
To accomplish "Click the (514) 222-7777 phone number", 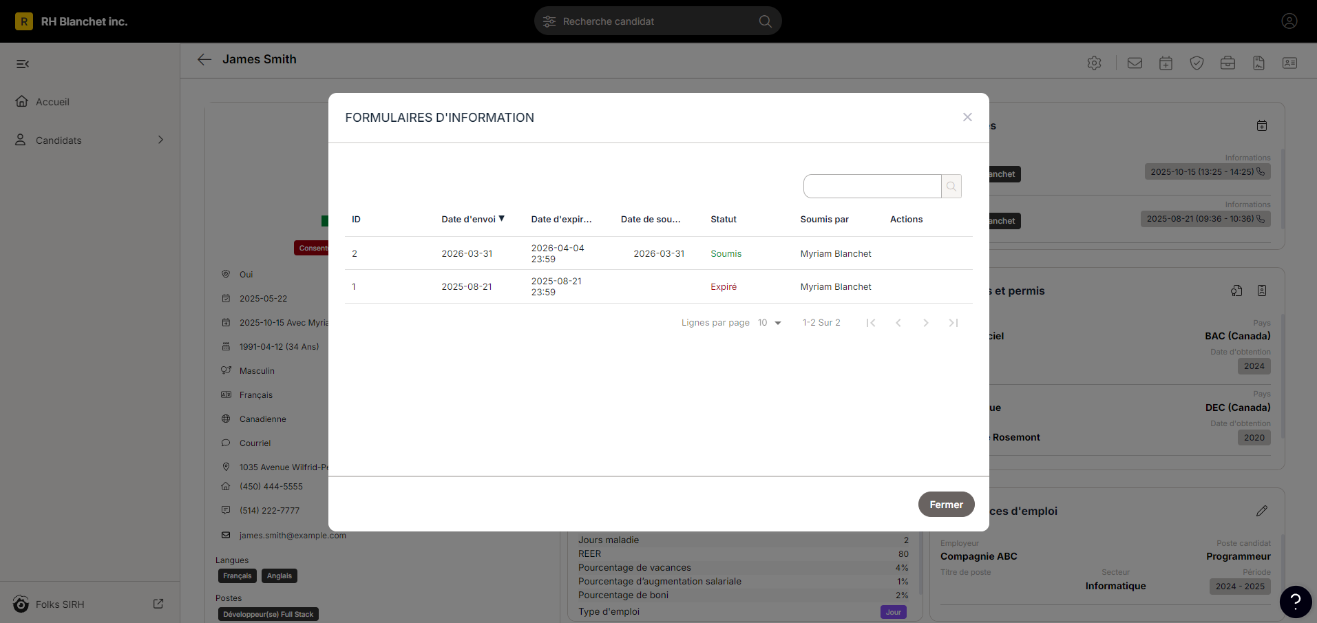I will tap(269, 511).
